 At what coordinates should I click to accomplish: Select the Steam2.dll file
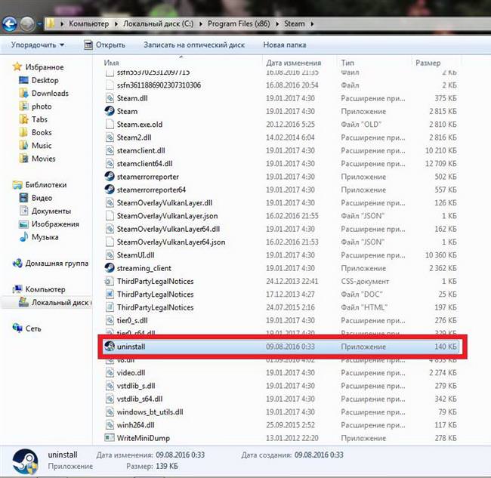pyautogui.click(x=280, y=137)
